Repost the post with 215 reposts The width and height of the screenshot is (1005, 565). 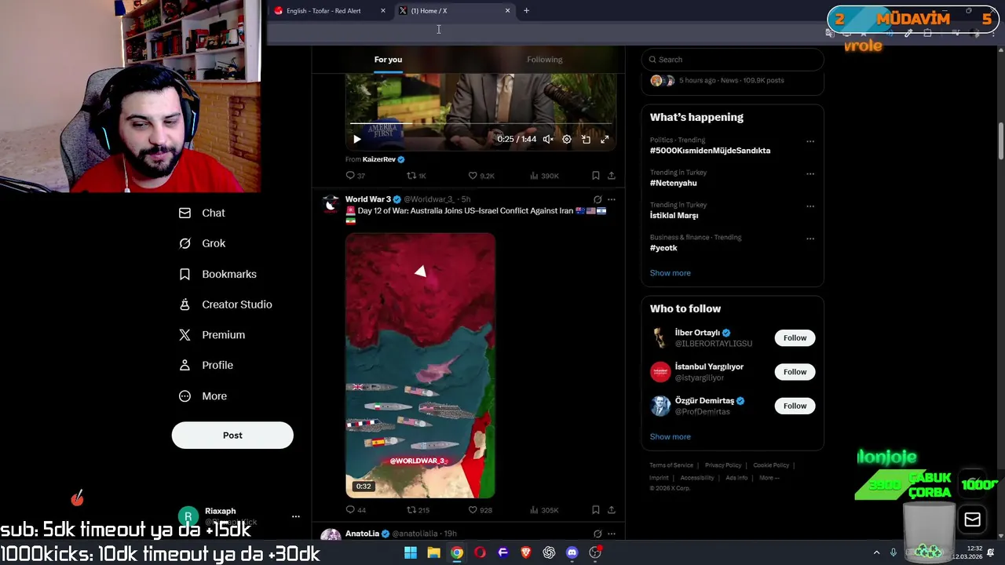[x=417, y=510]
